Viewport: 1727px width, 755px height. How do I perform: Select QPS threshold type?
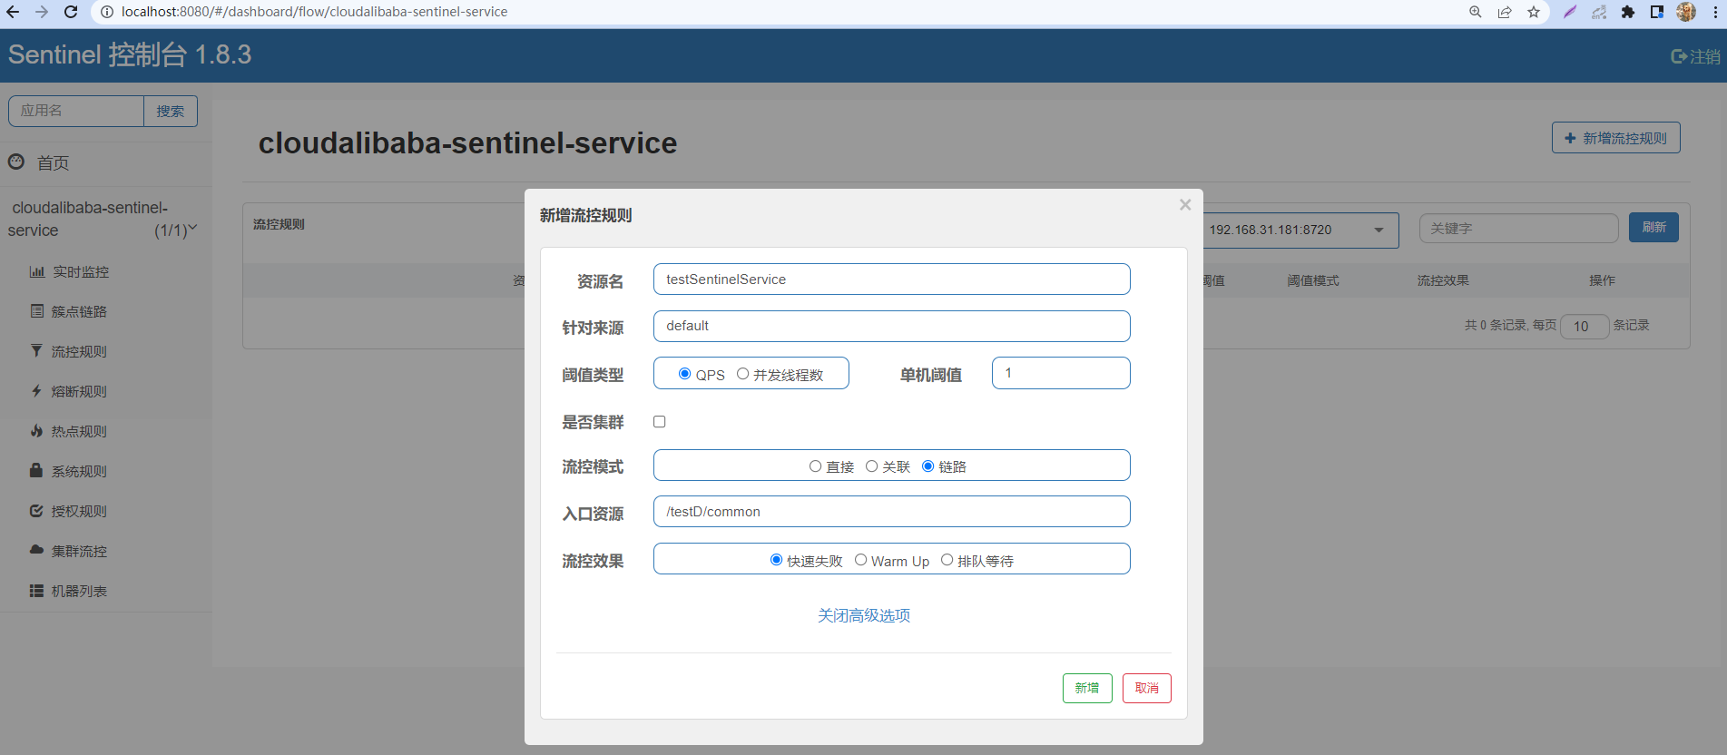pyautogui.click(x=685, y=374)
